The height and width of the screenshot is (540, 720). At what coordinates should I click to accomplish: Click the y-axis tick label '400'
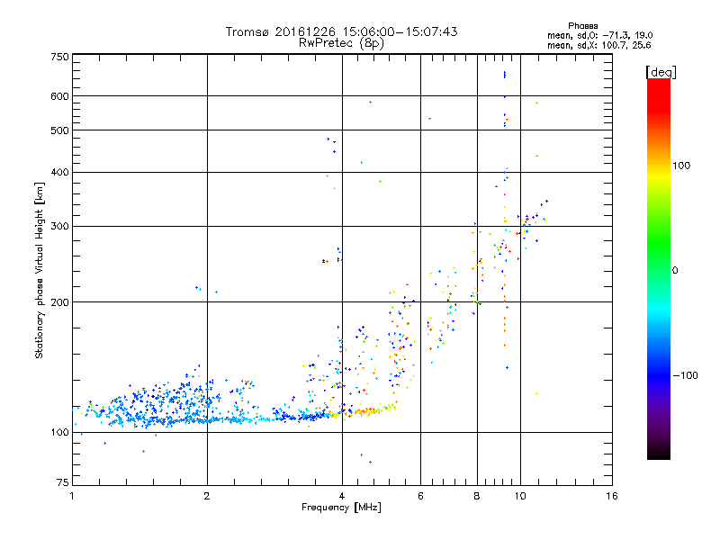click(x=59, y=173)
